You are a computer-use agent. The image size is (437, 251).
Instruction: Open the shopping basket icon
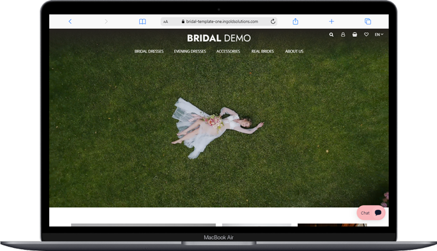(355, 34)
